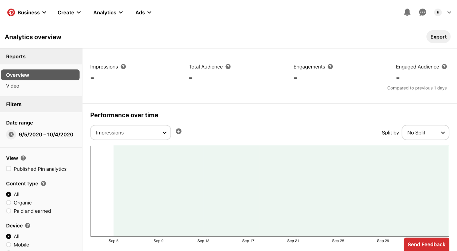The width and height of the screenshot is (457, 251).
Task: Click the Split by label
Action: (x=390, y=132)
